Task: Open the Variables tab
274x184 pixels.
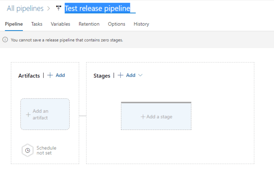Action: pos(60,24)
